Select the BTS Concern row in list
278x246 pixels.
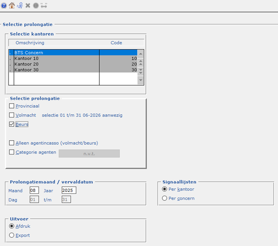click(55, 53)
